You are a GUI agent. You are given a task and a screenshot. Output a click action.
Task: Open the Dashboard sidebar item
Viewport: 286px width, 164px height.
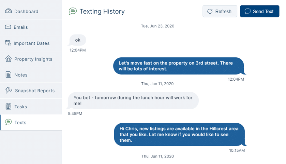click(x=31, y=11)
